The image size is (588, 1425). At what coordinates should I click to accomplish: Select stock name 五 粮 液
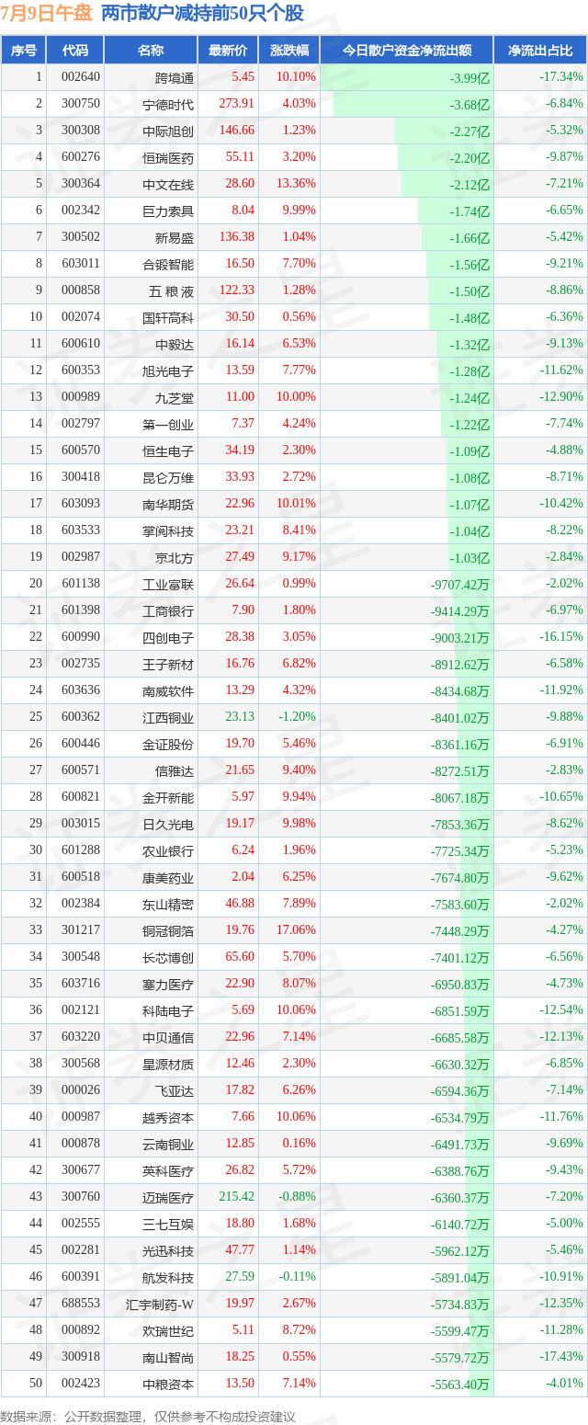pyautogui.click(x=171, y=291)
